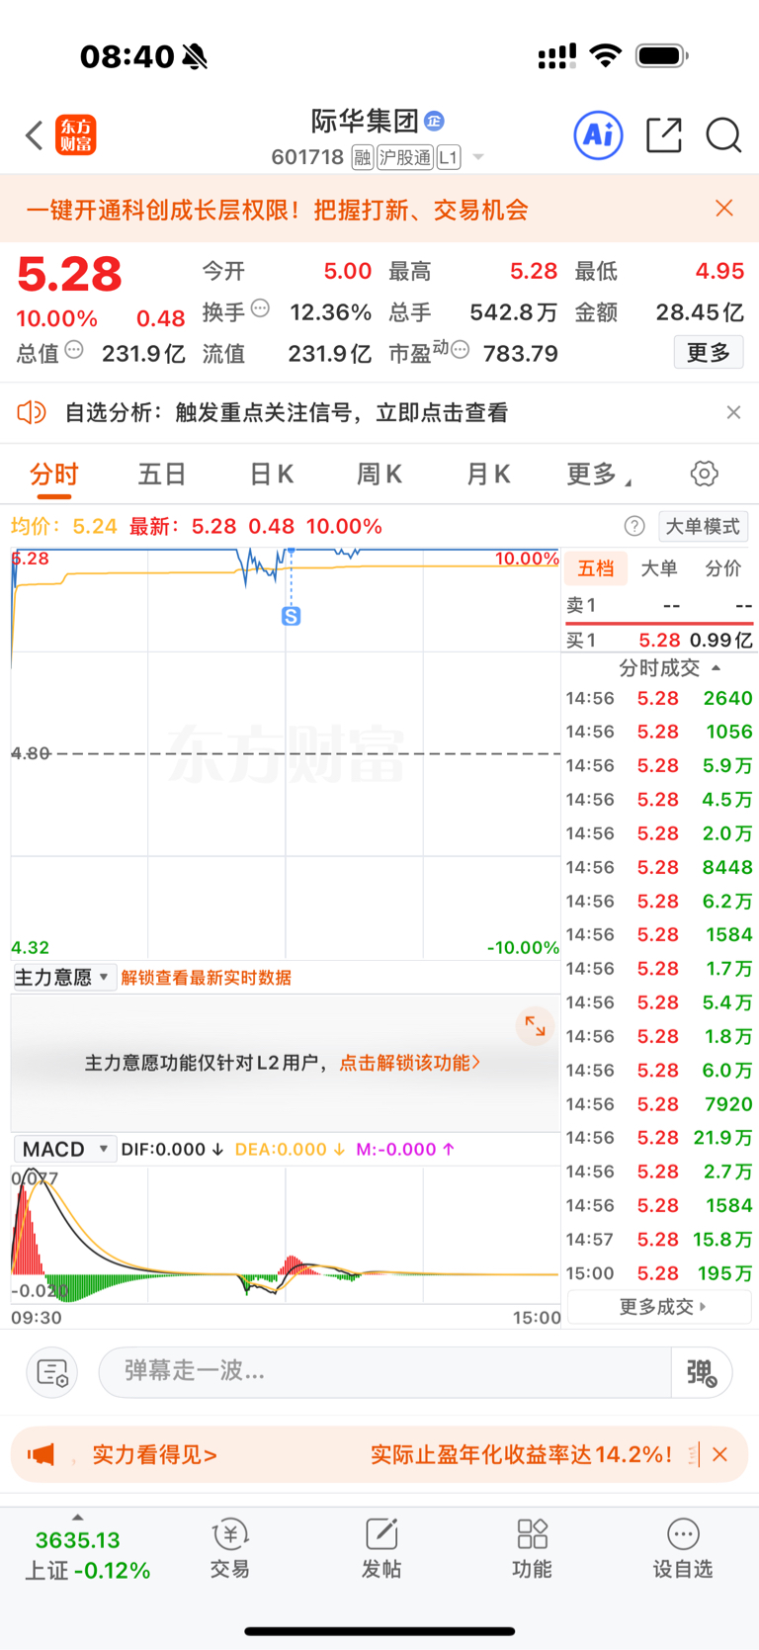Open the 更多 chart period dropdown
This screenshot has height=1650, width=759.
pos(599,475)
